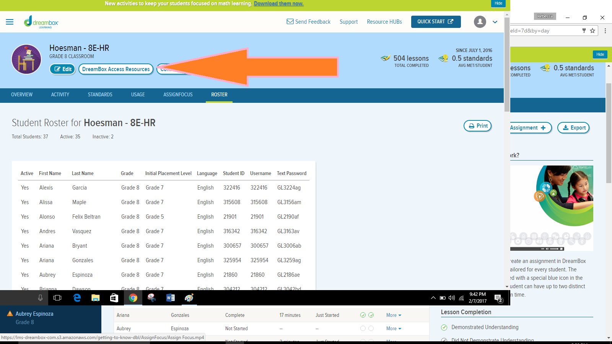Expand More dropdown for Ariana Gonzales
The width and height of the screenshot is (612, 344).
pyautogui.click(x=394, y=315)
